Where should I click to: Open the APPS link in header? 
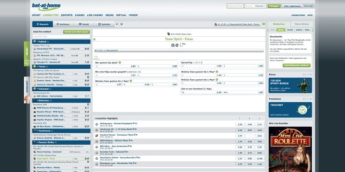click(x=310, y=15)
